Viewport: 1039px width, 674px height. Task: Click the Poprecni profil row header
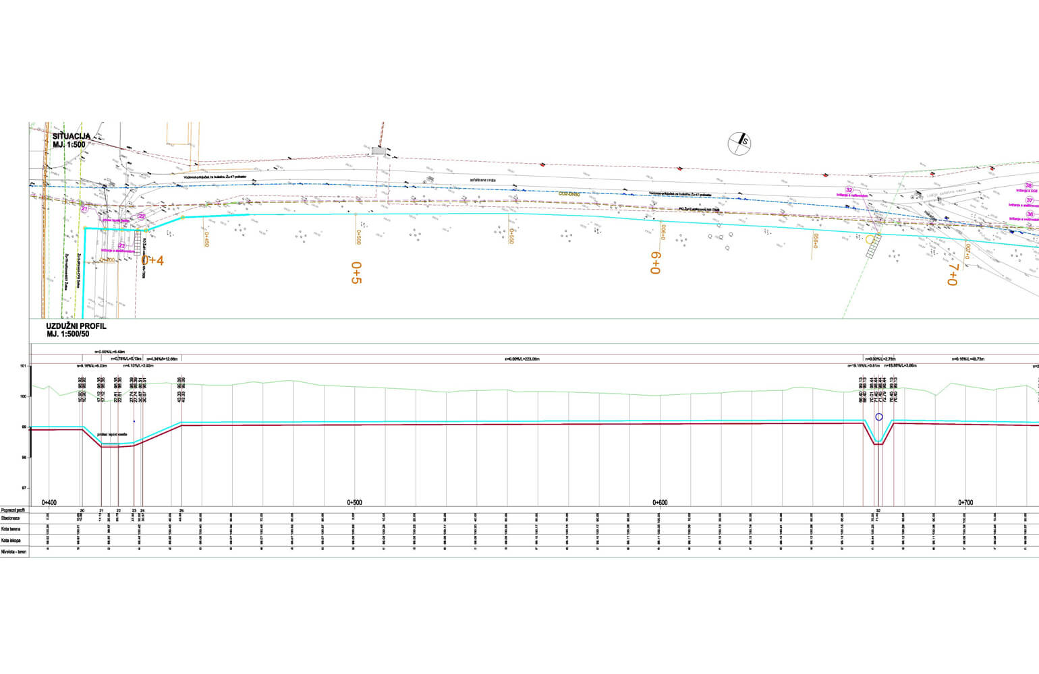pyautogui.click(x=13, y=510)
